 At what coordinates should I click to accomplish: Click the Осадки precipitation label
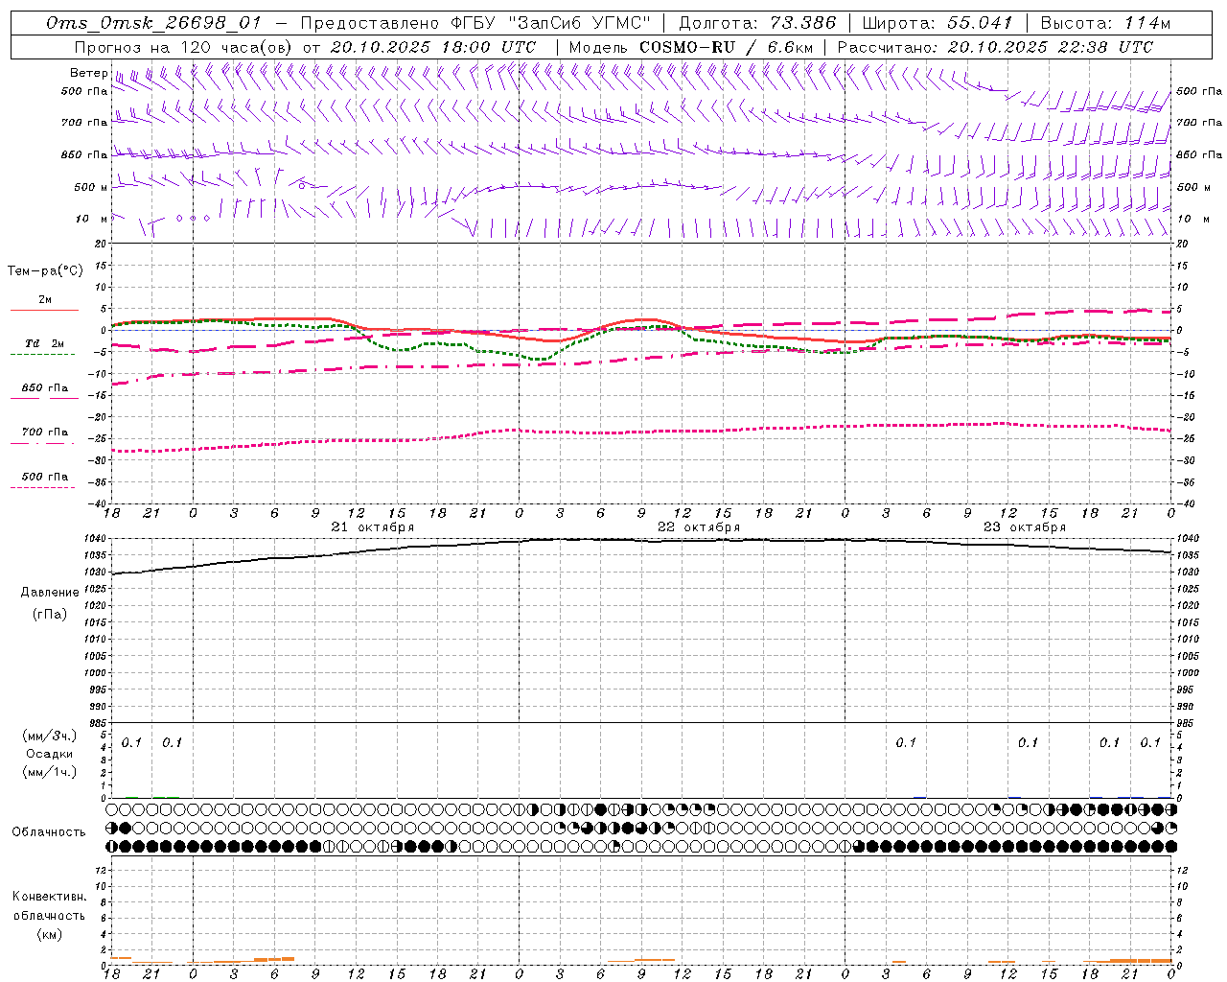point(50,754)
